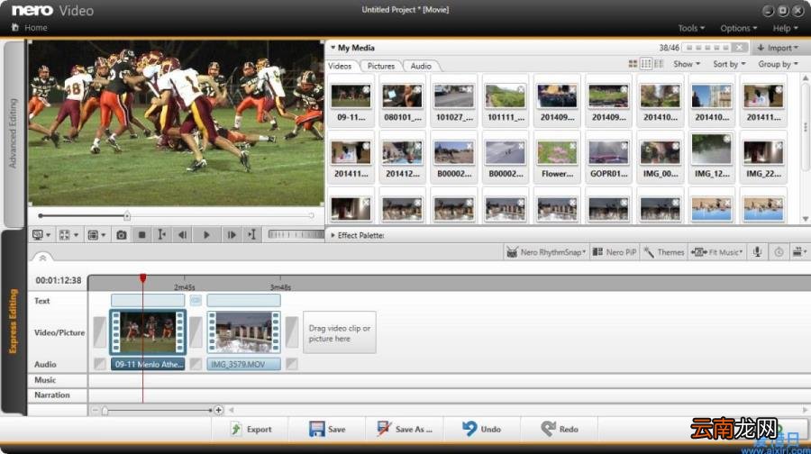Open the Group by dropdown
This screenshot has width=811, height=454.
click(x=778, y=64)
